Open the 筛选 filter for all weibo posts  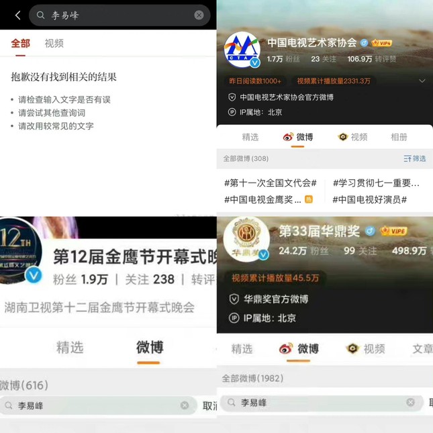(x=414, y=158)
